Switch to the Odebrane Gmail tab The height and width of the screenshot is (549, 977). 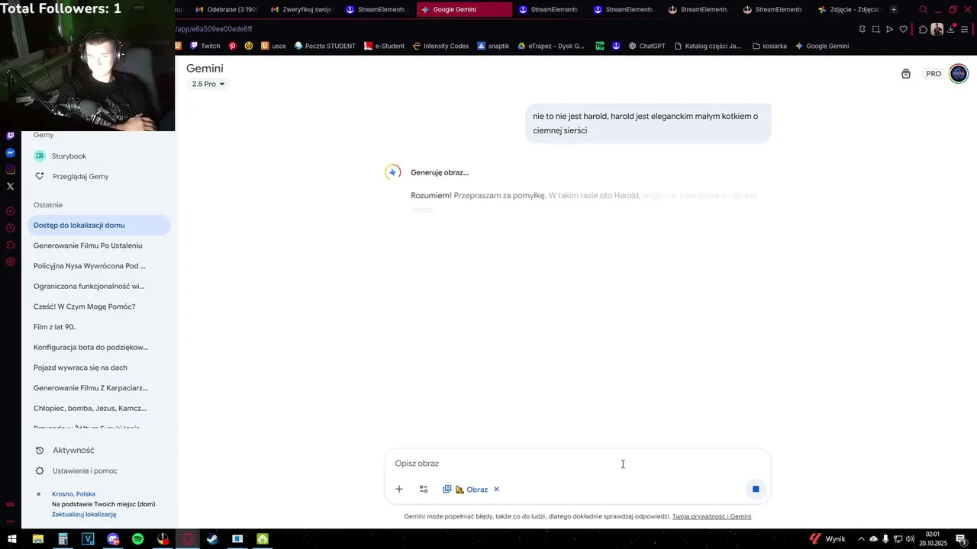point(226,10)
